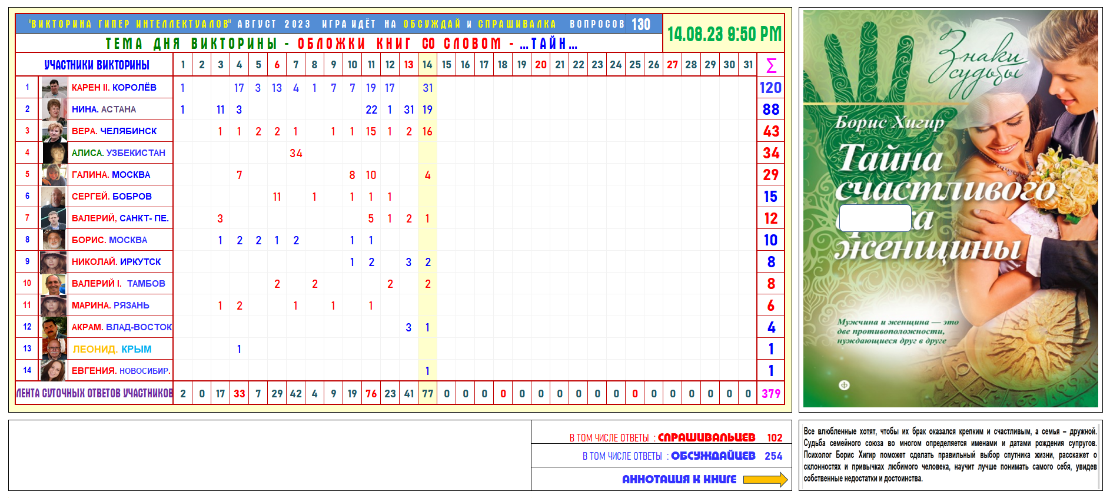
Task: Click the red day 27 column header
Action: click(673, 65)
